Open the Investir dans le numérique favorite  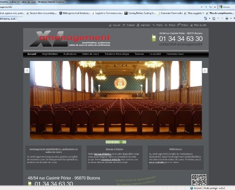tap(42, 13)
